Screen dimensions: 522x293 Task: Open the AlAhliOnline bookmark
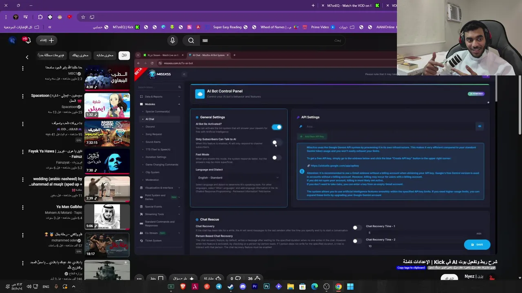pos(385,27)
